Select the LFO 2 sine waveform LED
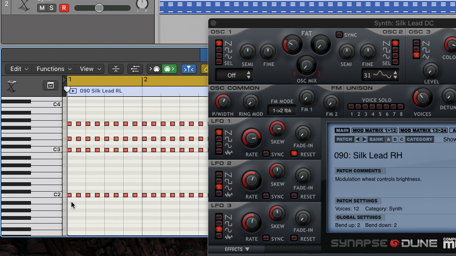This screenshot has width=456, height=256. (x=218, y=187)
